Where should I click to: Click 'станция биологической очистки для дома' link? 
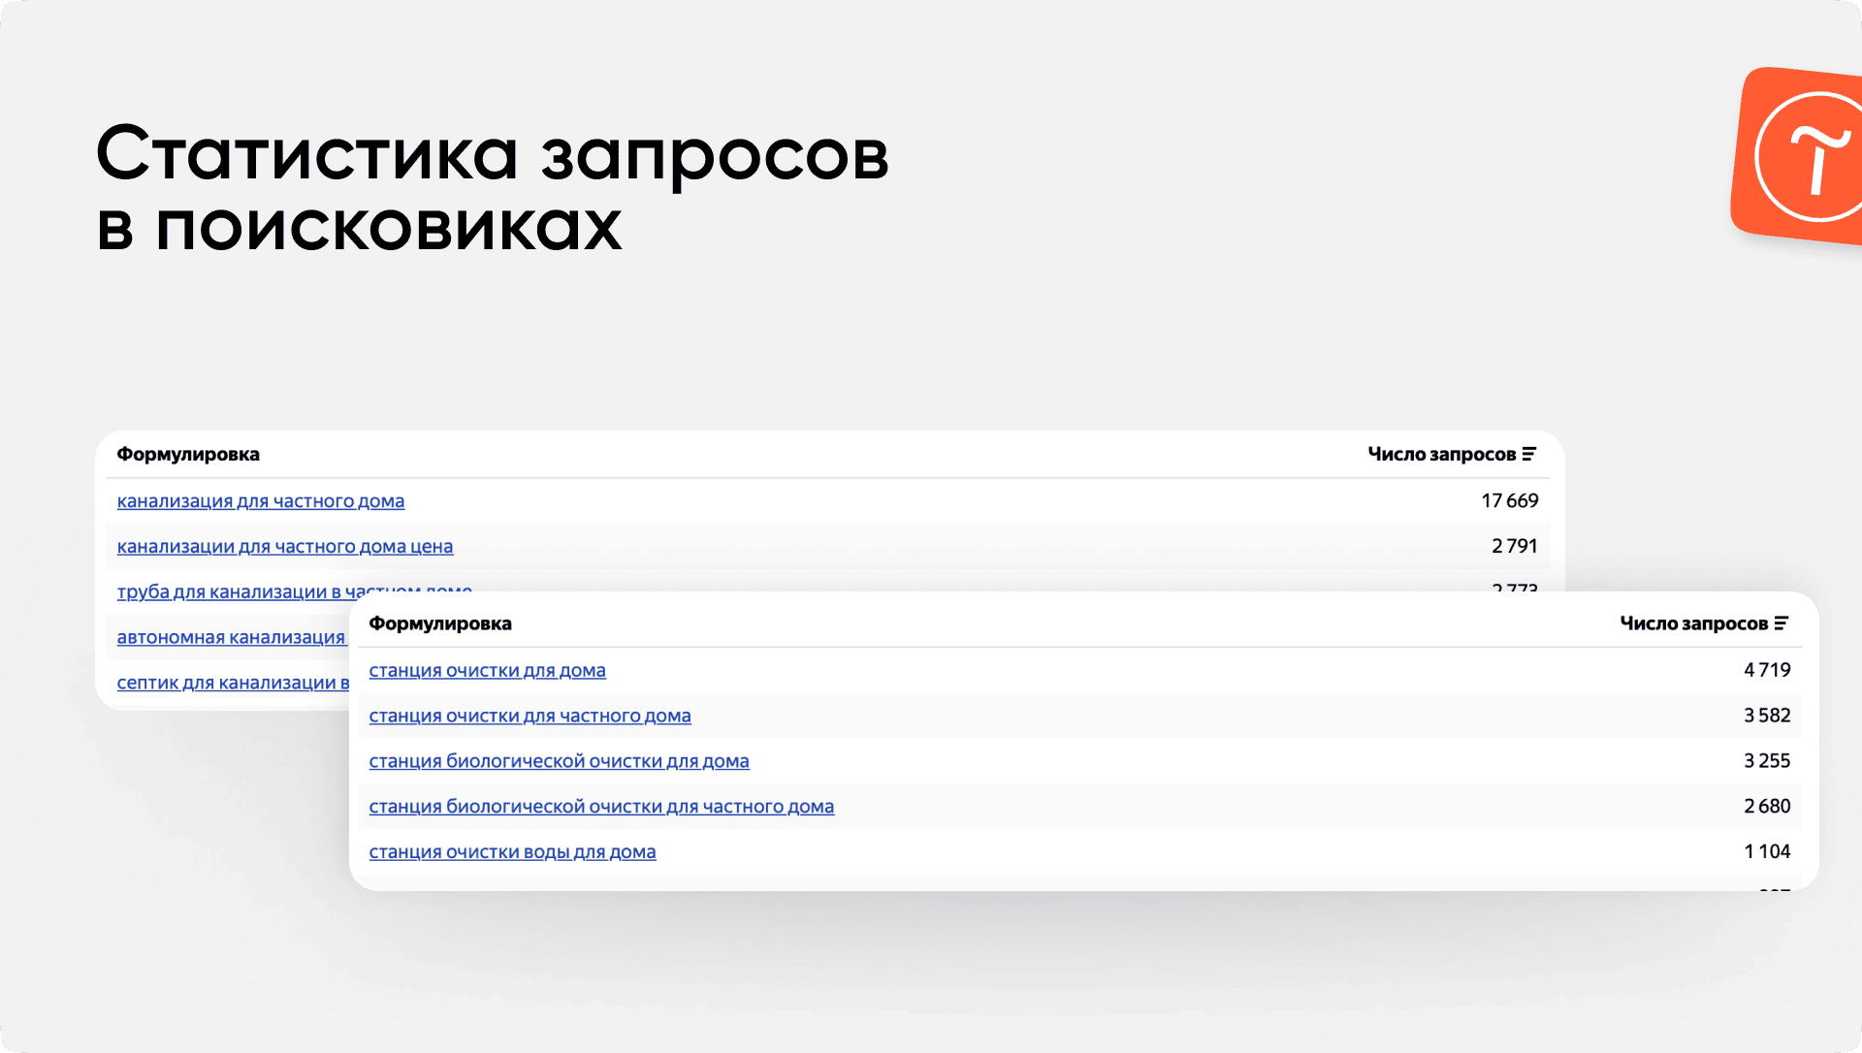[x=559, y=761]
